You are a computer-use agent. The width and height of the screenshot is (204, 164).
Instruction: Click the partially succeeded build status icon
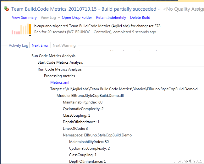6,9
